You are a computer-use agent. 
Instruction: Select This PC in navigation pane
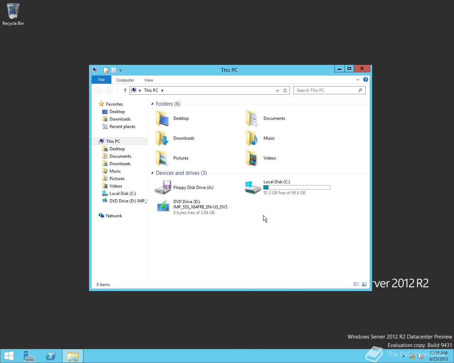pos(120,141)
